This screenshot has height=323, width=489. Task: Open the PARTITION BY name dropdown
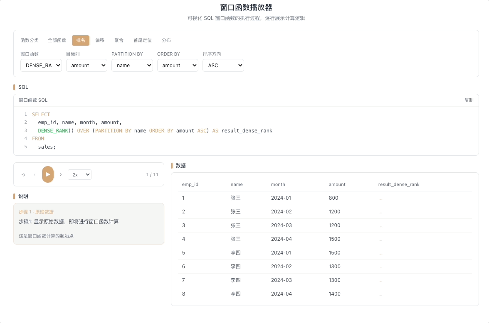tap(132, 66)
